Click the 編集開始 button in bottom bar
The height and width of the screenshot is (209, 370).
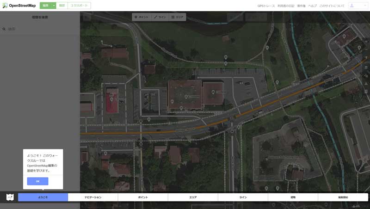pyautogui.click(x=343, y=197)
